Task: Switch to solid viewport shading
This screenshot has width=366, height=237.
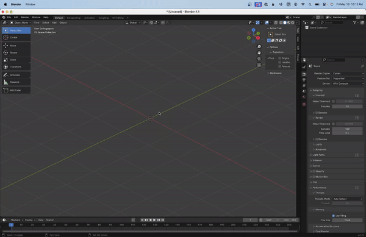Action: pyautogui.click(x=285, y=23)
